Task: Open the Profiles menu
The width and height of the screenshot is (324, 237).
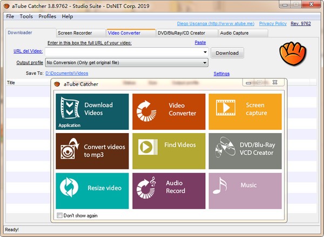Action: [47, 16]
